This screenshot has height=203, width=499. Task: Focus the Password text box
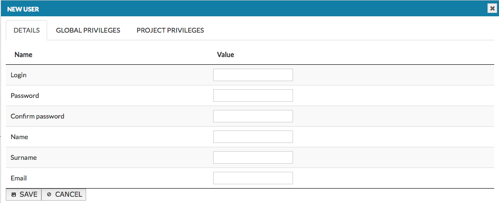pos(253,96)
